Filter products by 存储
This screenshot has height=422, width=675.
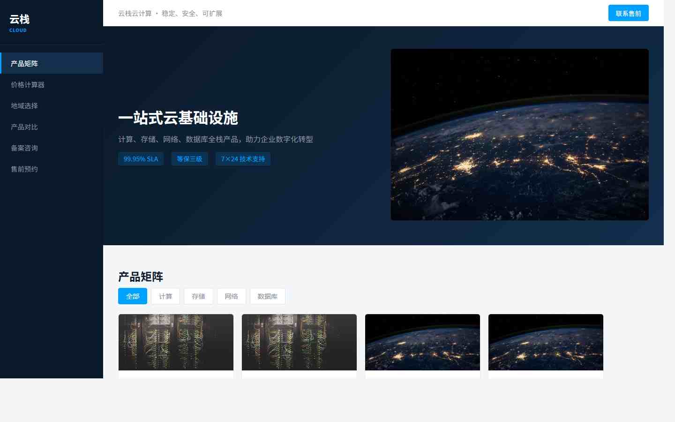(198, 296)
